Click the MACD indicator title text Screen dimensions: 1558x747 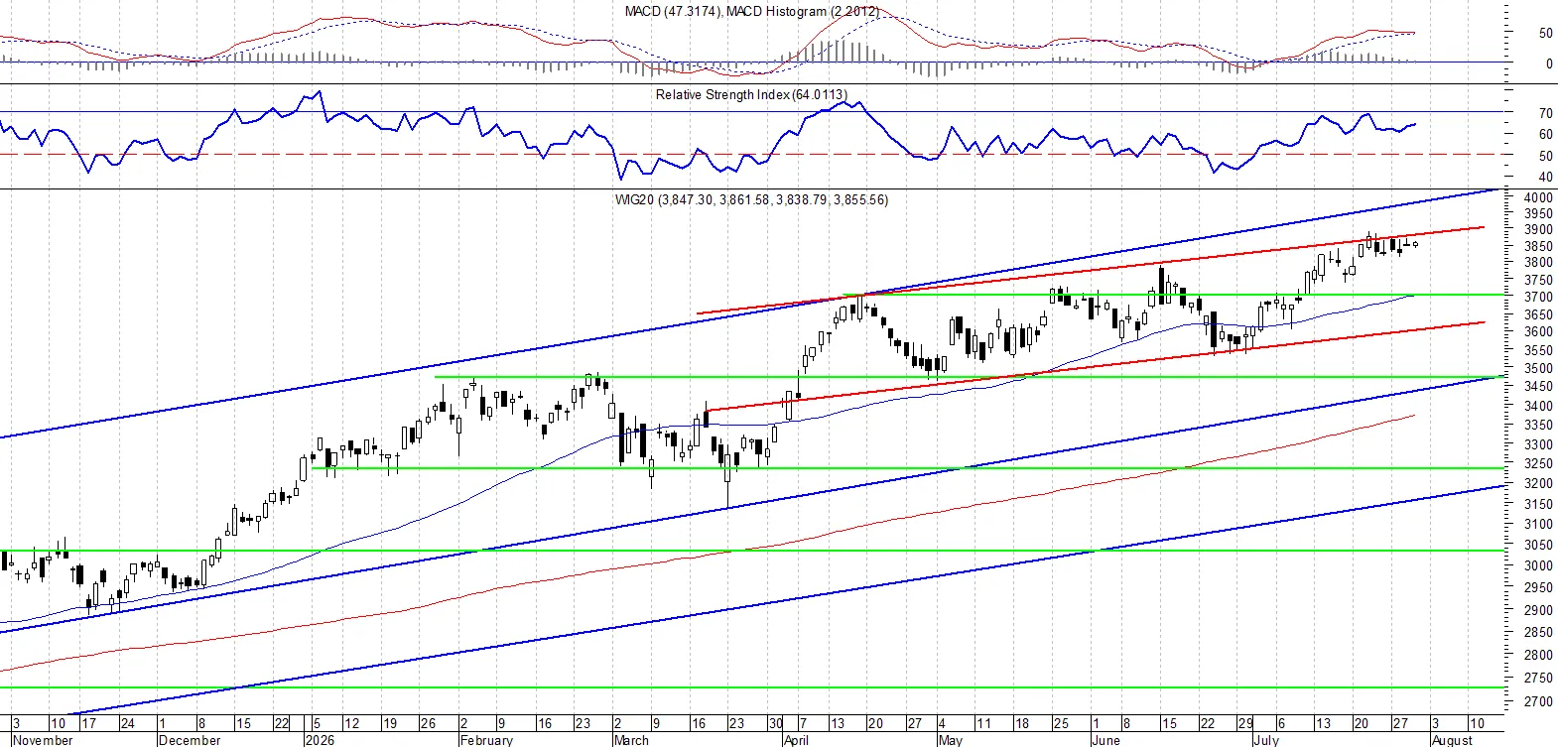click(x=751, y=11)
